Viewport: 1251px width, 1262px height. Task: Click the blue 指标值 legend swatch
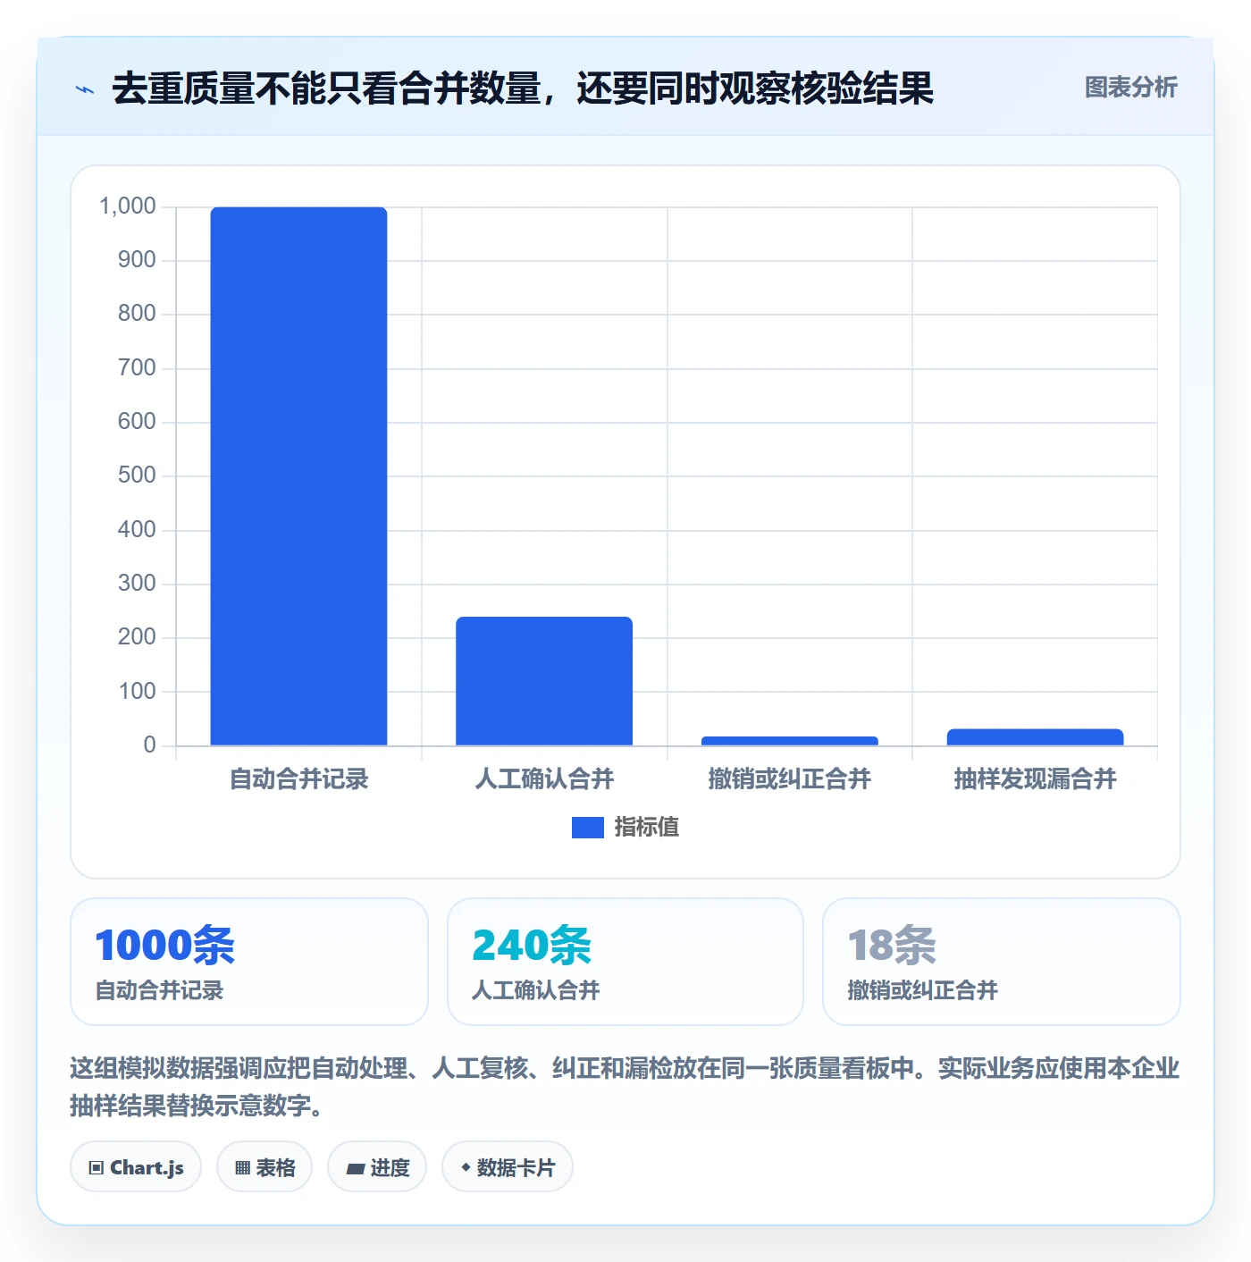[587, 828]
